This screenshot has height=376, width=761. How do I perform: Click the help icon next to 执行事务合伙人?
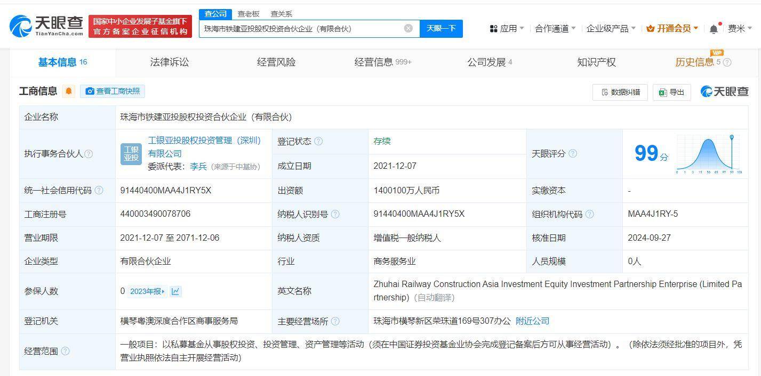[x=89, y=154]
